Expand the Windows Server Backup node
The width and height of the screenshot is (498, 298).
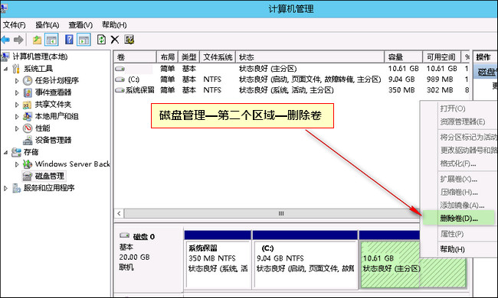pos(17,164)
